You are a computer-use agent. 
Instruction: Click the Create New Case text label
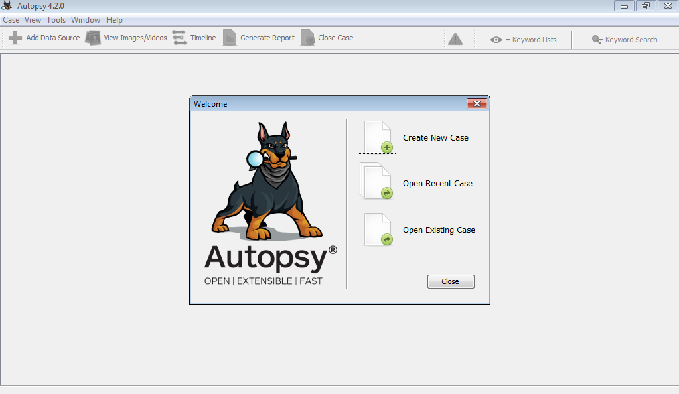pyautogui.click(x=435, y=138)
